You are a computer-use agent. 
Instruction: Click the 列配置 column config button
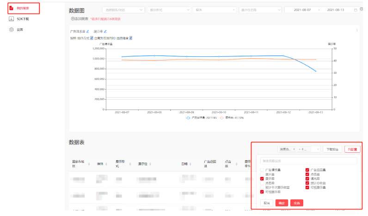352,149
